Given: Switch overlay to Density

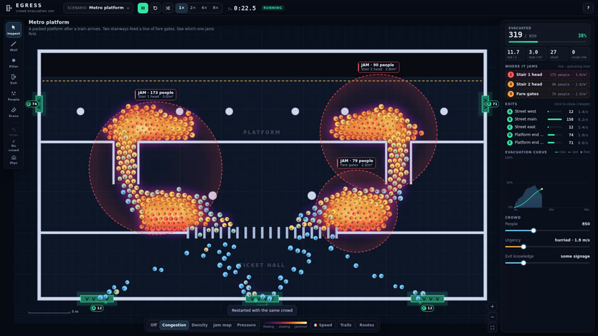Looking at the screenshot, I should coord(199,325).
